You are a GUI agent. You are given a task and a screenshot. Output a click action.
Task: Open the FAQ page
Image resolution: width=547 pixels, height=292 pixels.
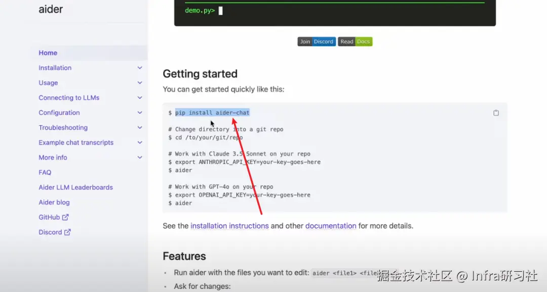pyautogui.click(x=45, y=173)
